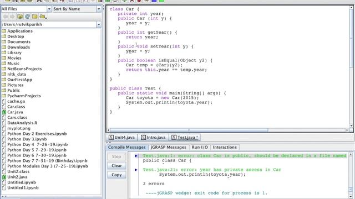Viewport: 355px width, 199px height.
Task: Select the Public folder
Action: click(13, 91)
